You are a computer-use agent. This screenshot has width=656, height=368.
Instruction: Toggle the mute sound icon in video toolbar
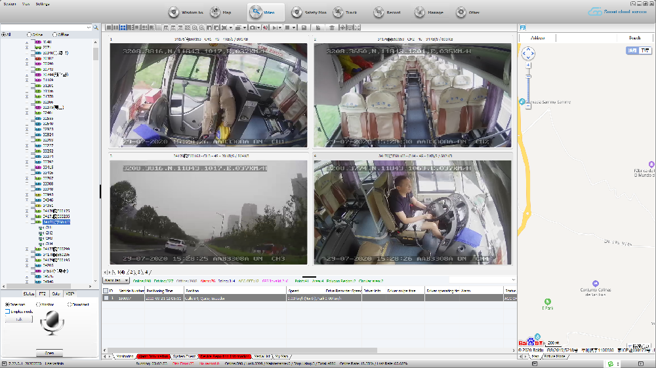point(265,28)
